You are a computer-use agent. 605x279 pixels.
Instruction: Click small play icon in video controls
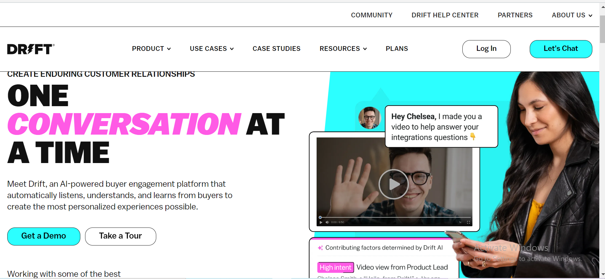click(321, 222)
